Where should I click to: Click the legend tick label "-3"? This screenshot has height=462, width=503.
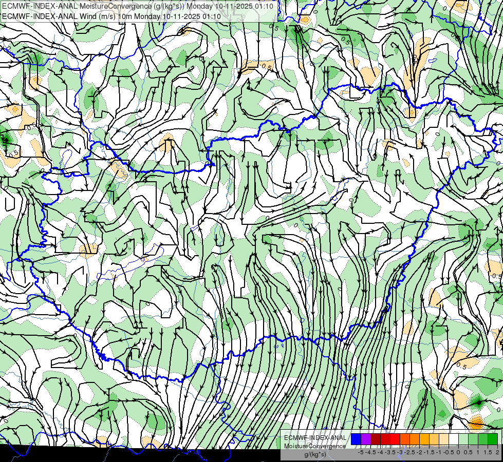click(400, 452)
